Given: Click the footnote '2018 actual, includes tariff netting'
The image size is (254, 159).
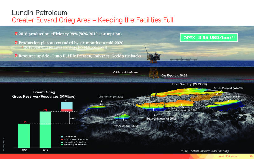Looking at the screenshot, I should [205, 151].
